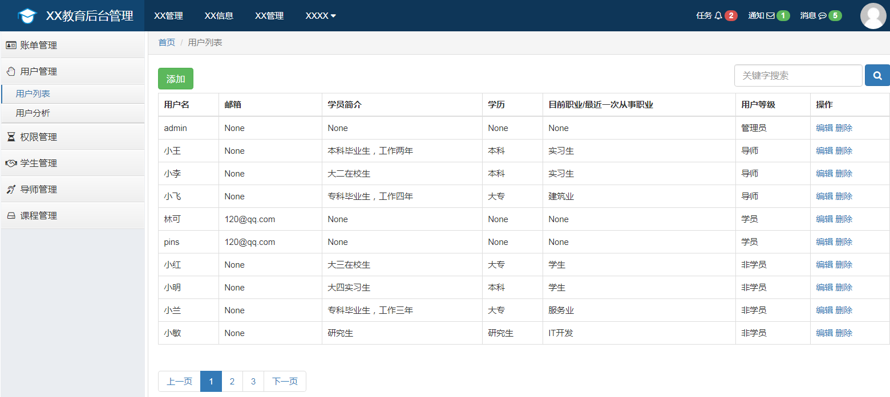Click the 课程管理 drive icon
Image resolution: width=890 pixels, height=397 pixels.
click(x=11, y=215)
